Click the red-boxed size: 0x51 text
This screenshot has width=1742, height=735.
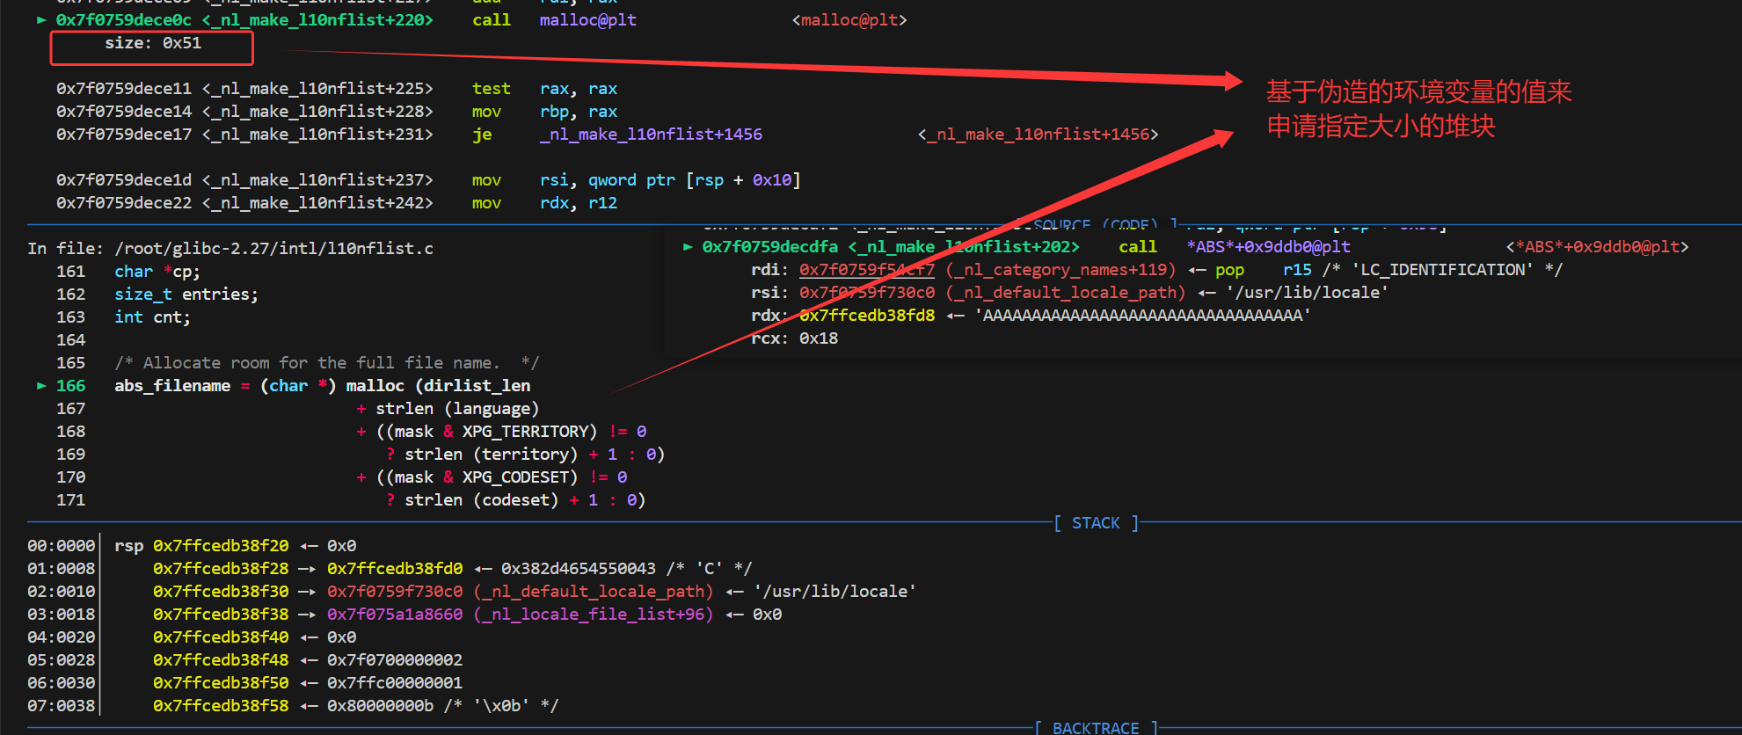tap(153, 43)
